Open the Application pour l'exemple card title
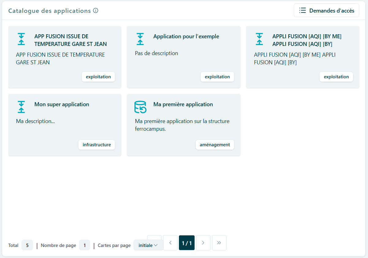368x258 pixels. (x=186, y=36)
